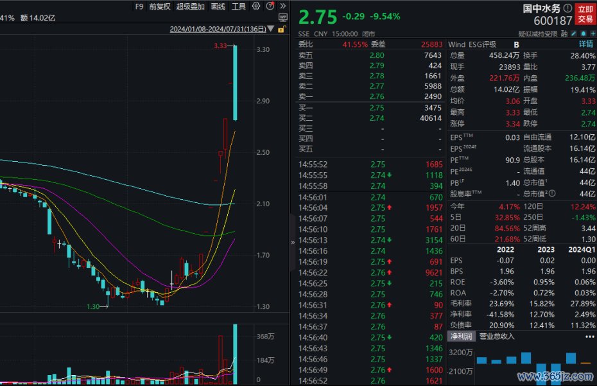Image resolution: width=597 pixels, height=386 pixels.
Task: Expand toolbar with double chevron
Action: point(282,6)
